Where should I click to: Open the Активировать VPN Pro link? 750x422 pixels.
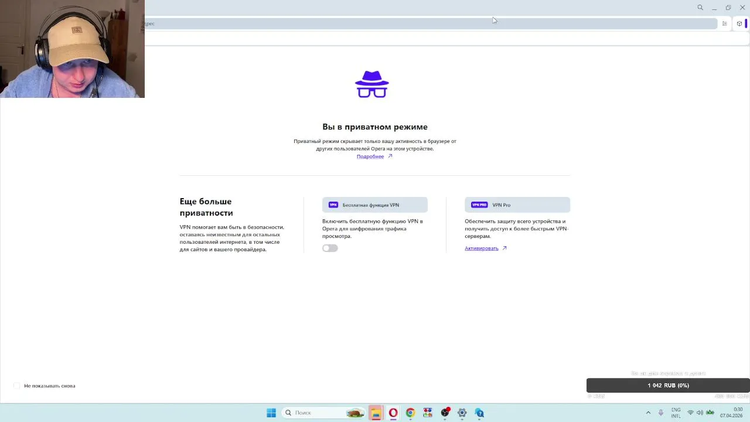pos(482,249)
